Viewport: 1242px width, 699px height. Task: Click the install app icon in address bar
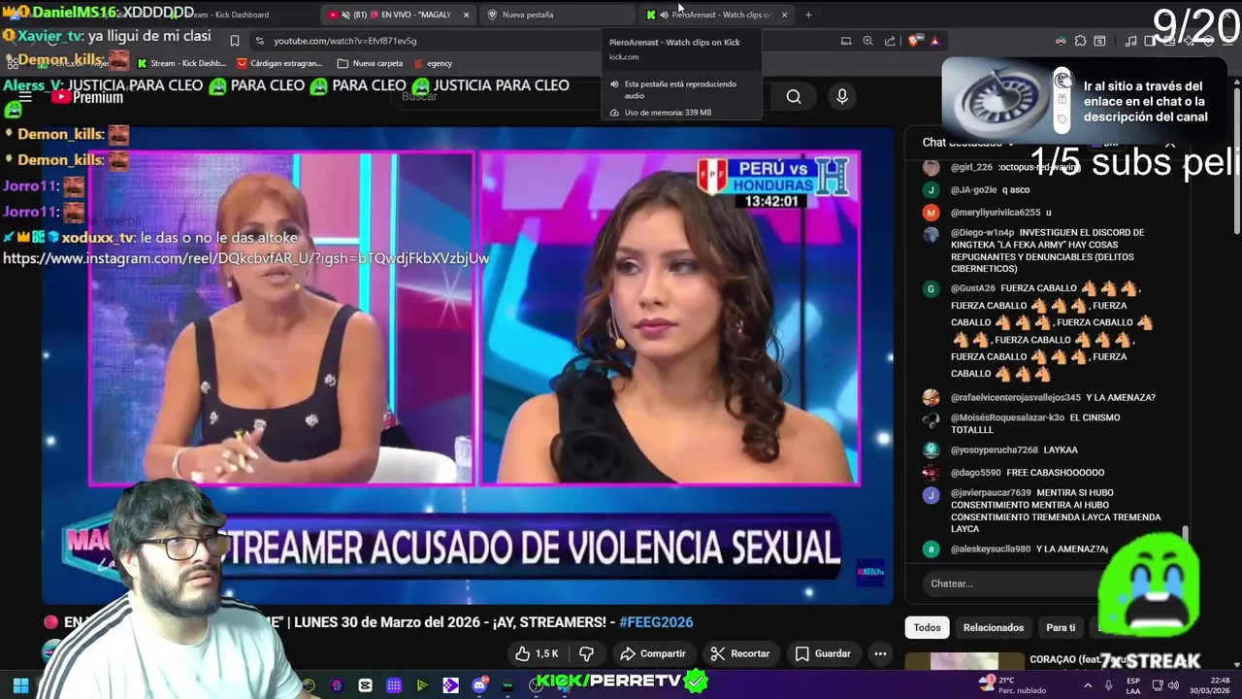pos(846,41)
